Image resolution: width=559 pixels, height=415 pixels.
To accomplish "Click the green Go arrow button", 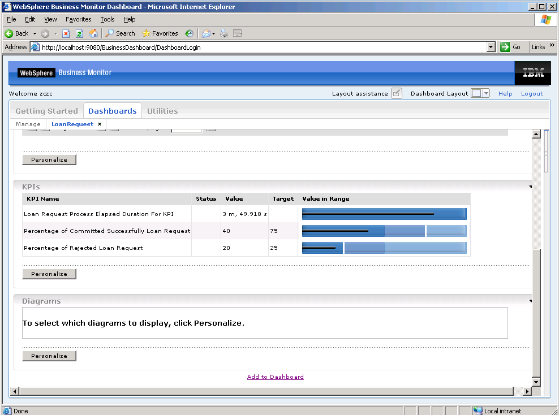I will 505,47.
